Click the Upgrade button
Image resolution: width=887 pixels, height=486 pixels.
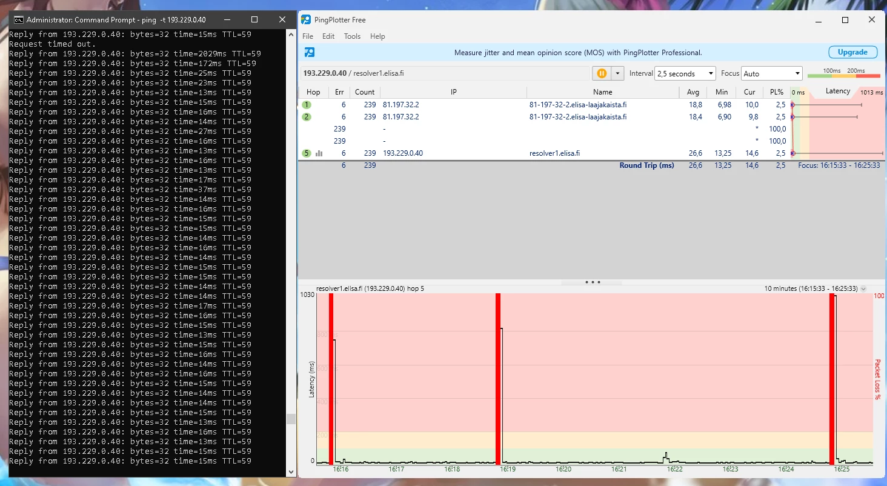[x=852, y=52]
